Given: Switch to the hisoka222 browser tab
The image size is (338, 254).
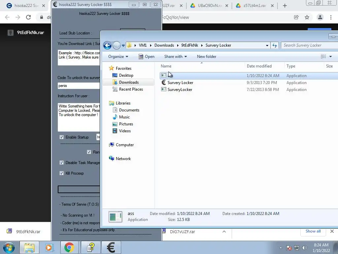Looking at the screenshot, I should pyautogui.click(x=26, y=6).
